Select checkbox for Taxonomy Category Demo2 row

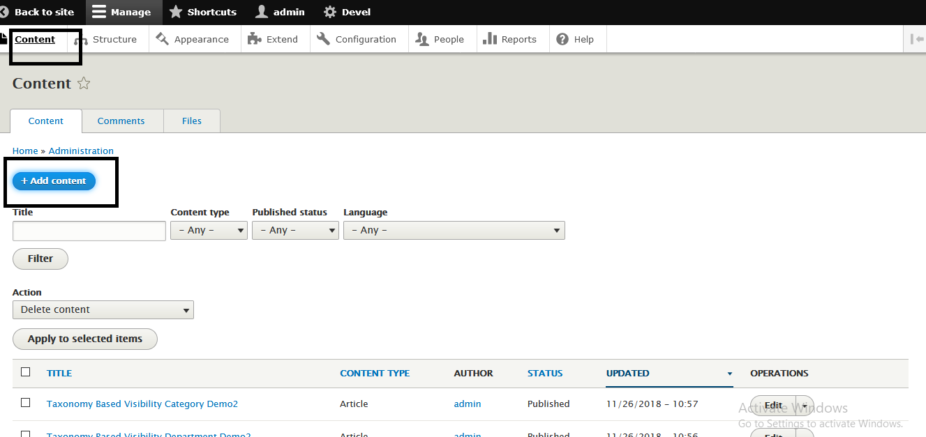pyautogui.click(x=26, y=403)
